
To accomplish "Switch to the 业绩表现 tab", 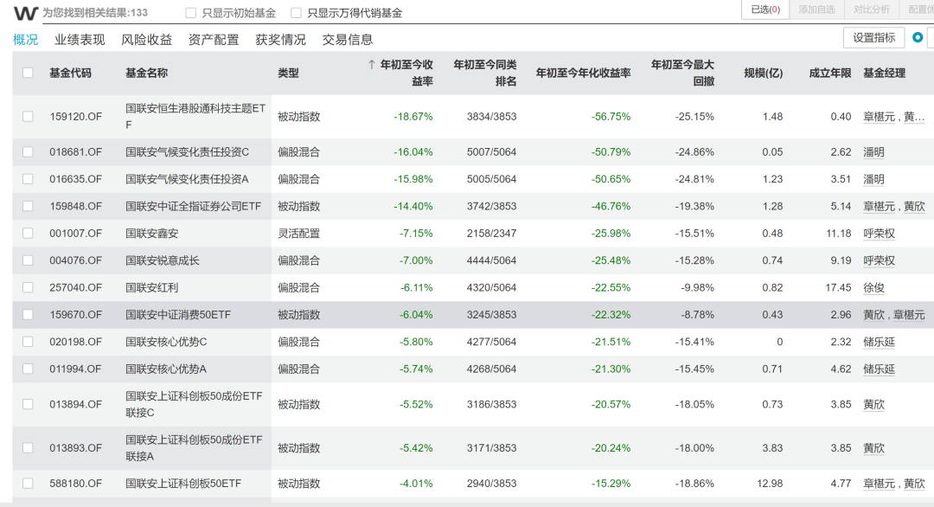I will click(80, 39).
